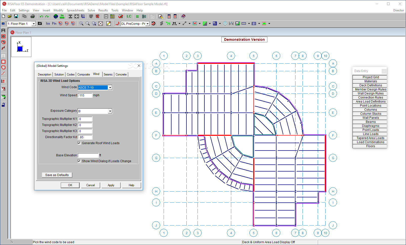Expand the green triangle icon's dropdown arrow
Viewport: 406px width, 245px height.
(x=269, y=24)
